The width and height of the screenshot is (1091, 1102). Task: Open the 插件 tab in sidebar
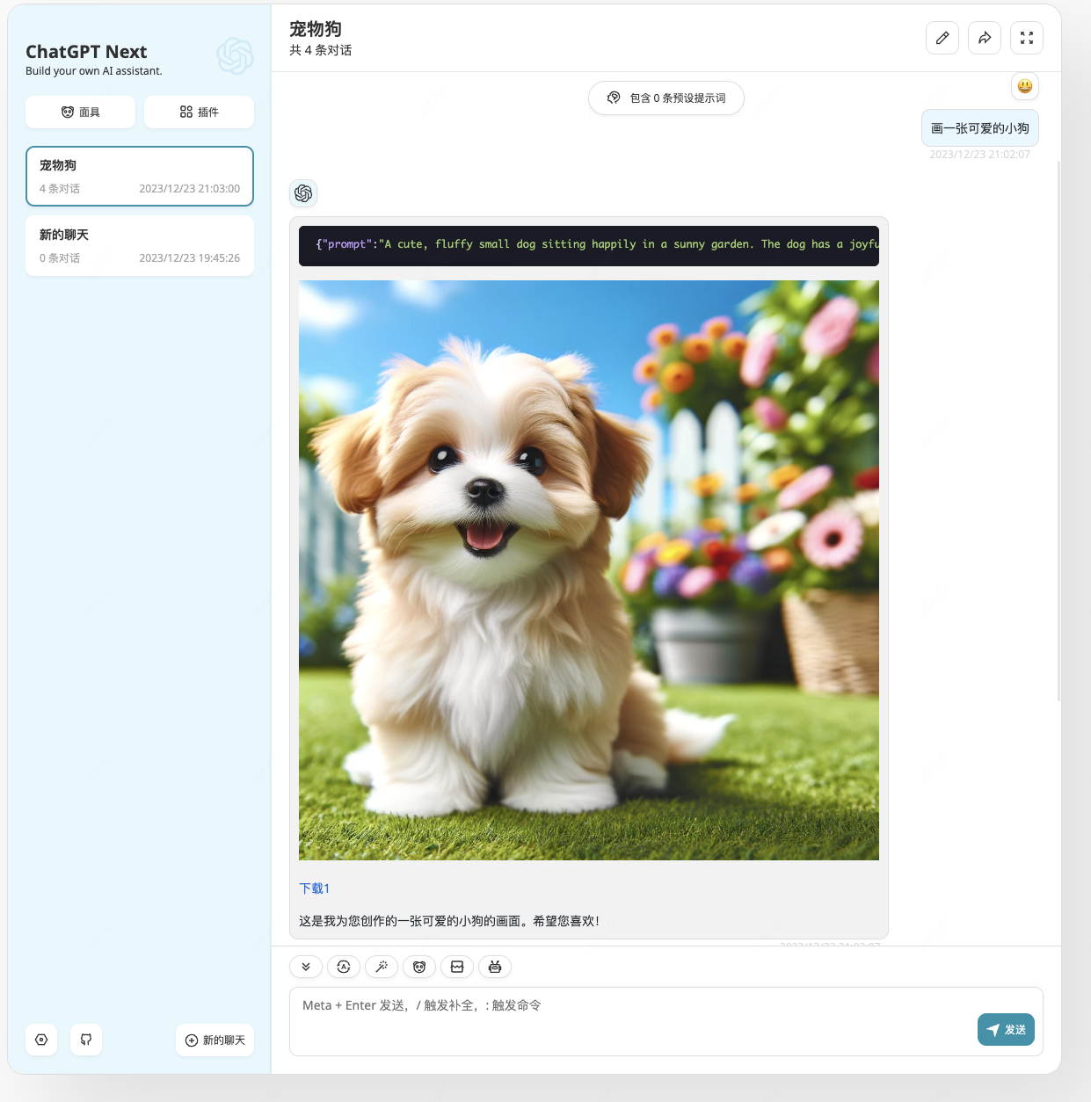click(199, 112)
